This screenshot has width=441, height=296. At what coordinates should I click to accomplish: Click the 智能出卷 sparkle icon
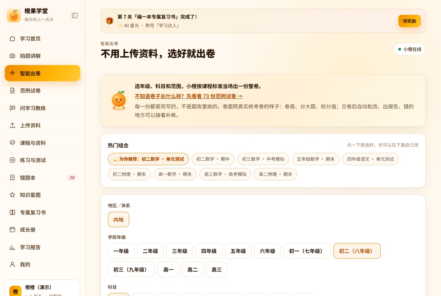coord(12,73)
